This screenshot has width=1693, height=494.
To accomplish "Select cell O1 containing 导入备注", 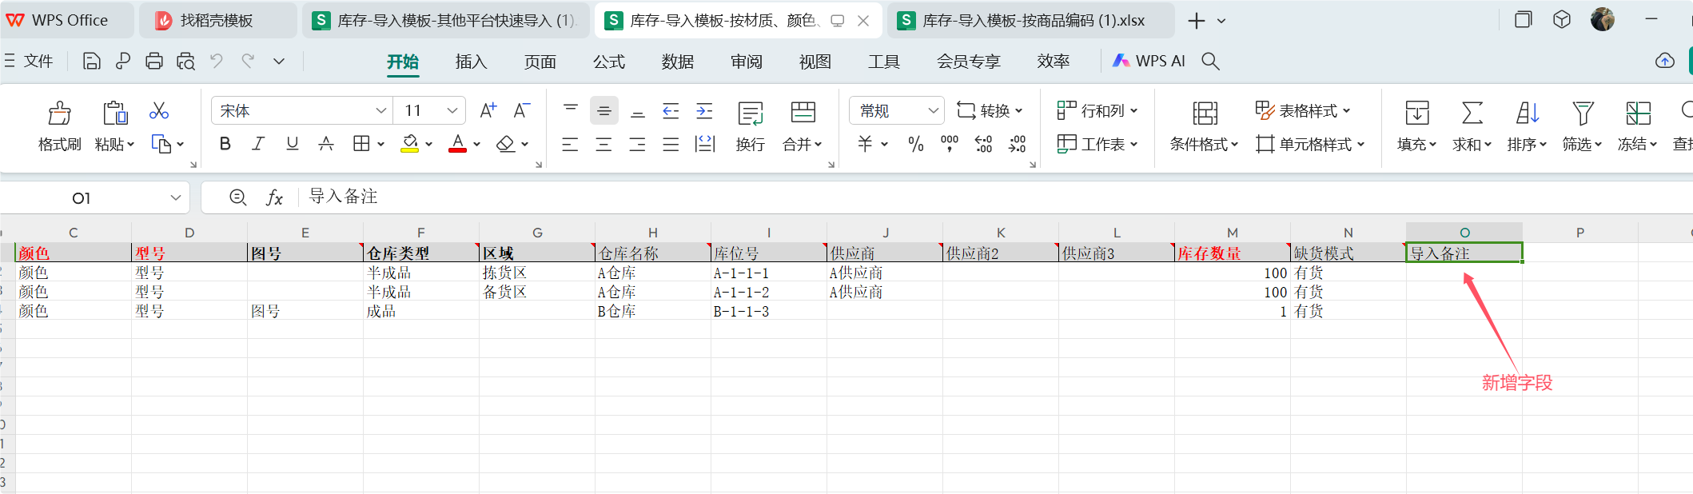I will [1464, 253].
